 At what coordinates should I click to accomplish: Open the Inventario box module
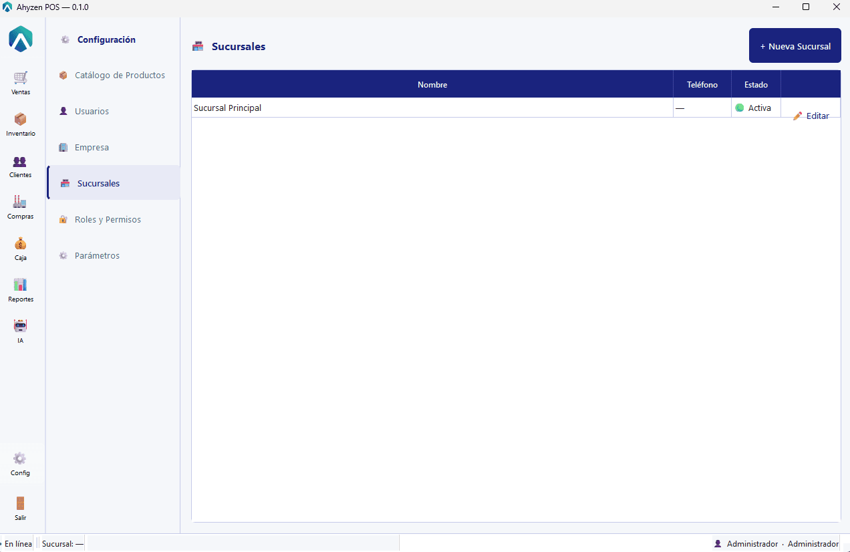pyautogui.click(x=21, y=124)
